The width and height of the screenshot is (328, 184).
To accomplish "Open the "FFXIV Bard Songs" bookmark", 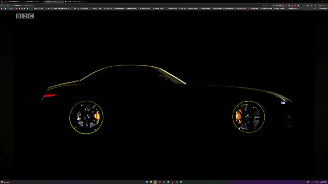I will (84, 8).
